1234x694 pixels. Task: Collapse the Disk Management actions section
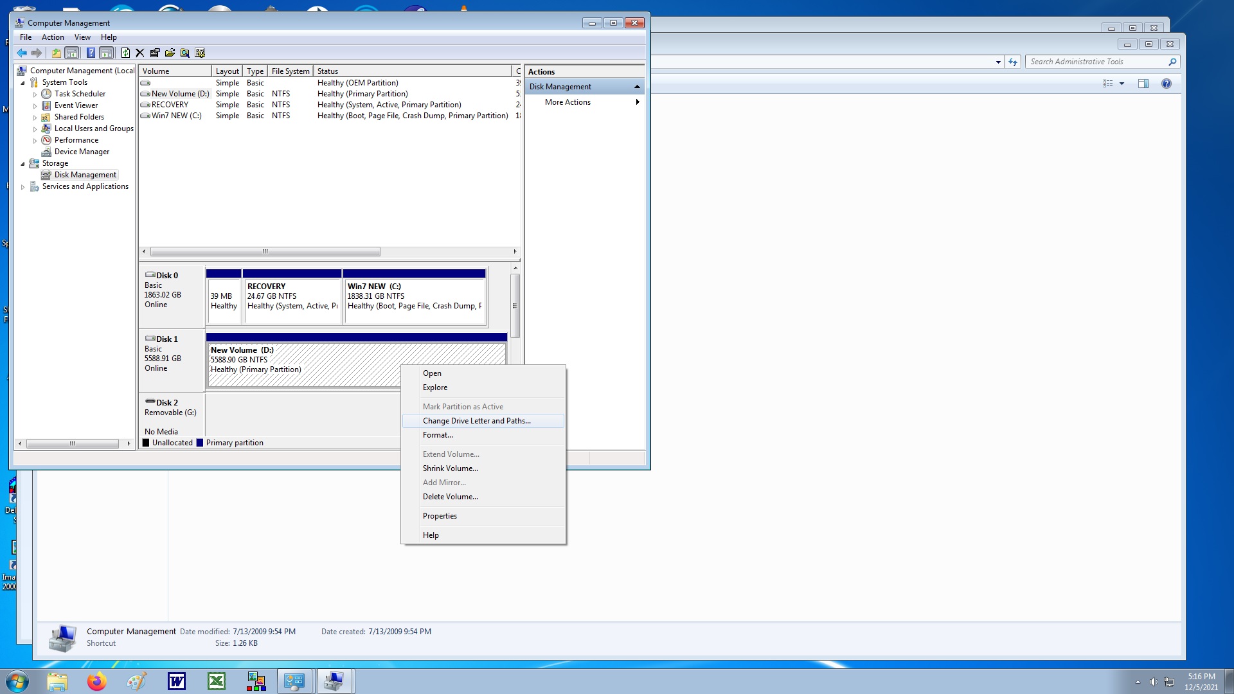(637, 87)
